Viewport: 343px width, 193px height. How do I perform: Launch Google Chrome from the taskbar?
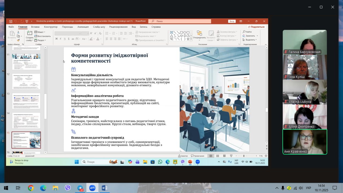pyautogui.click(x=31, y=188)
